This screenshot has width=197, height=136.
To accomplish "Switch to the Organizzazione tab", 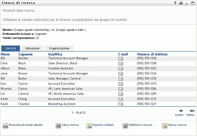I will point(59,48).
